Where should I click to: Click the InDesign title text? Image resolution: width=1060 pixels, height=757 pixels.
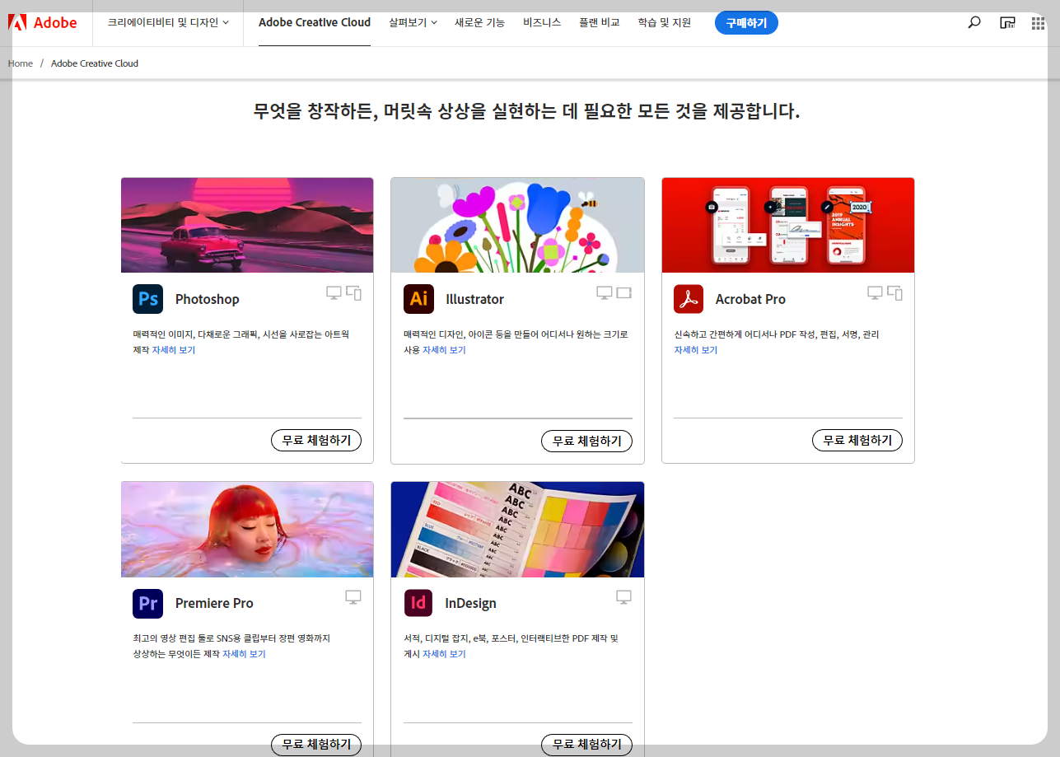click(x=471, y=603)
